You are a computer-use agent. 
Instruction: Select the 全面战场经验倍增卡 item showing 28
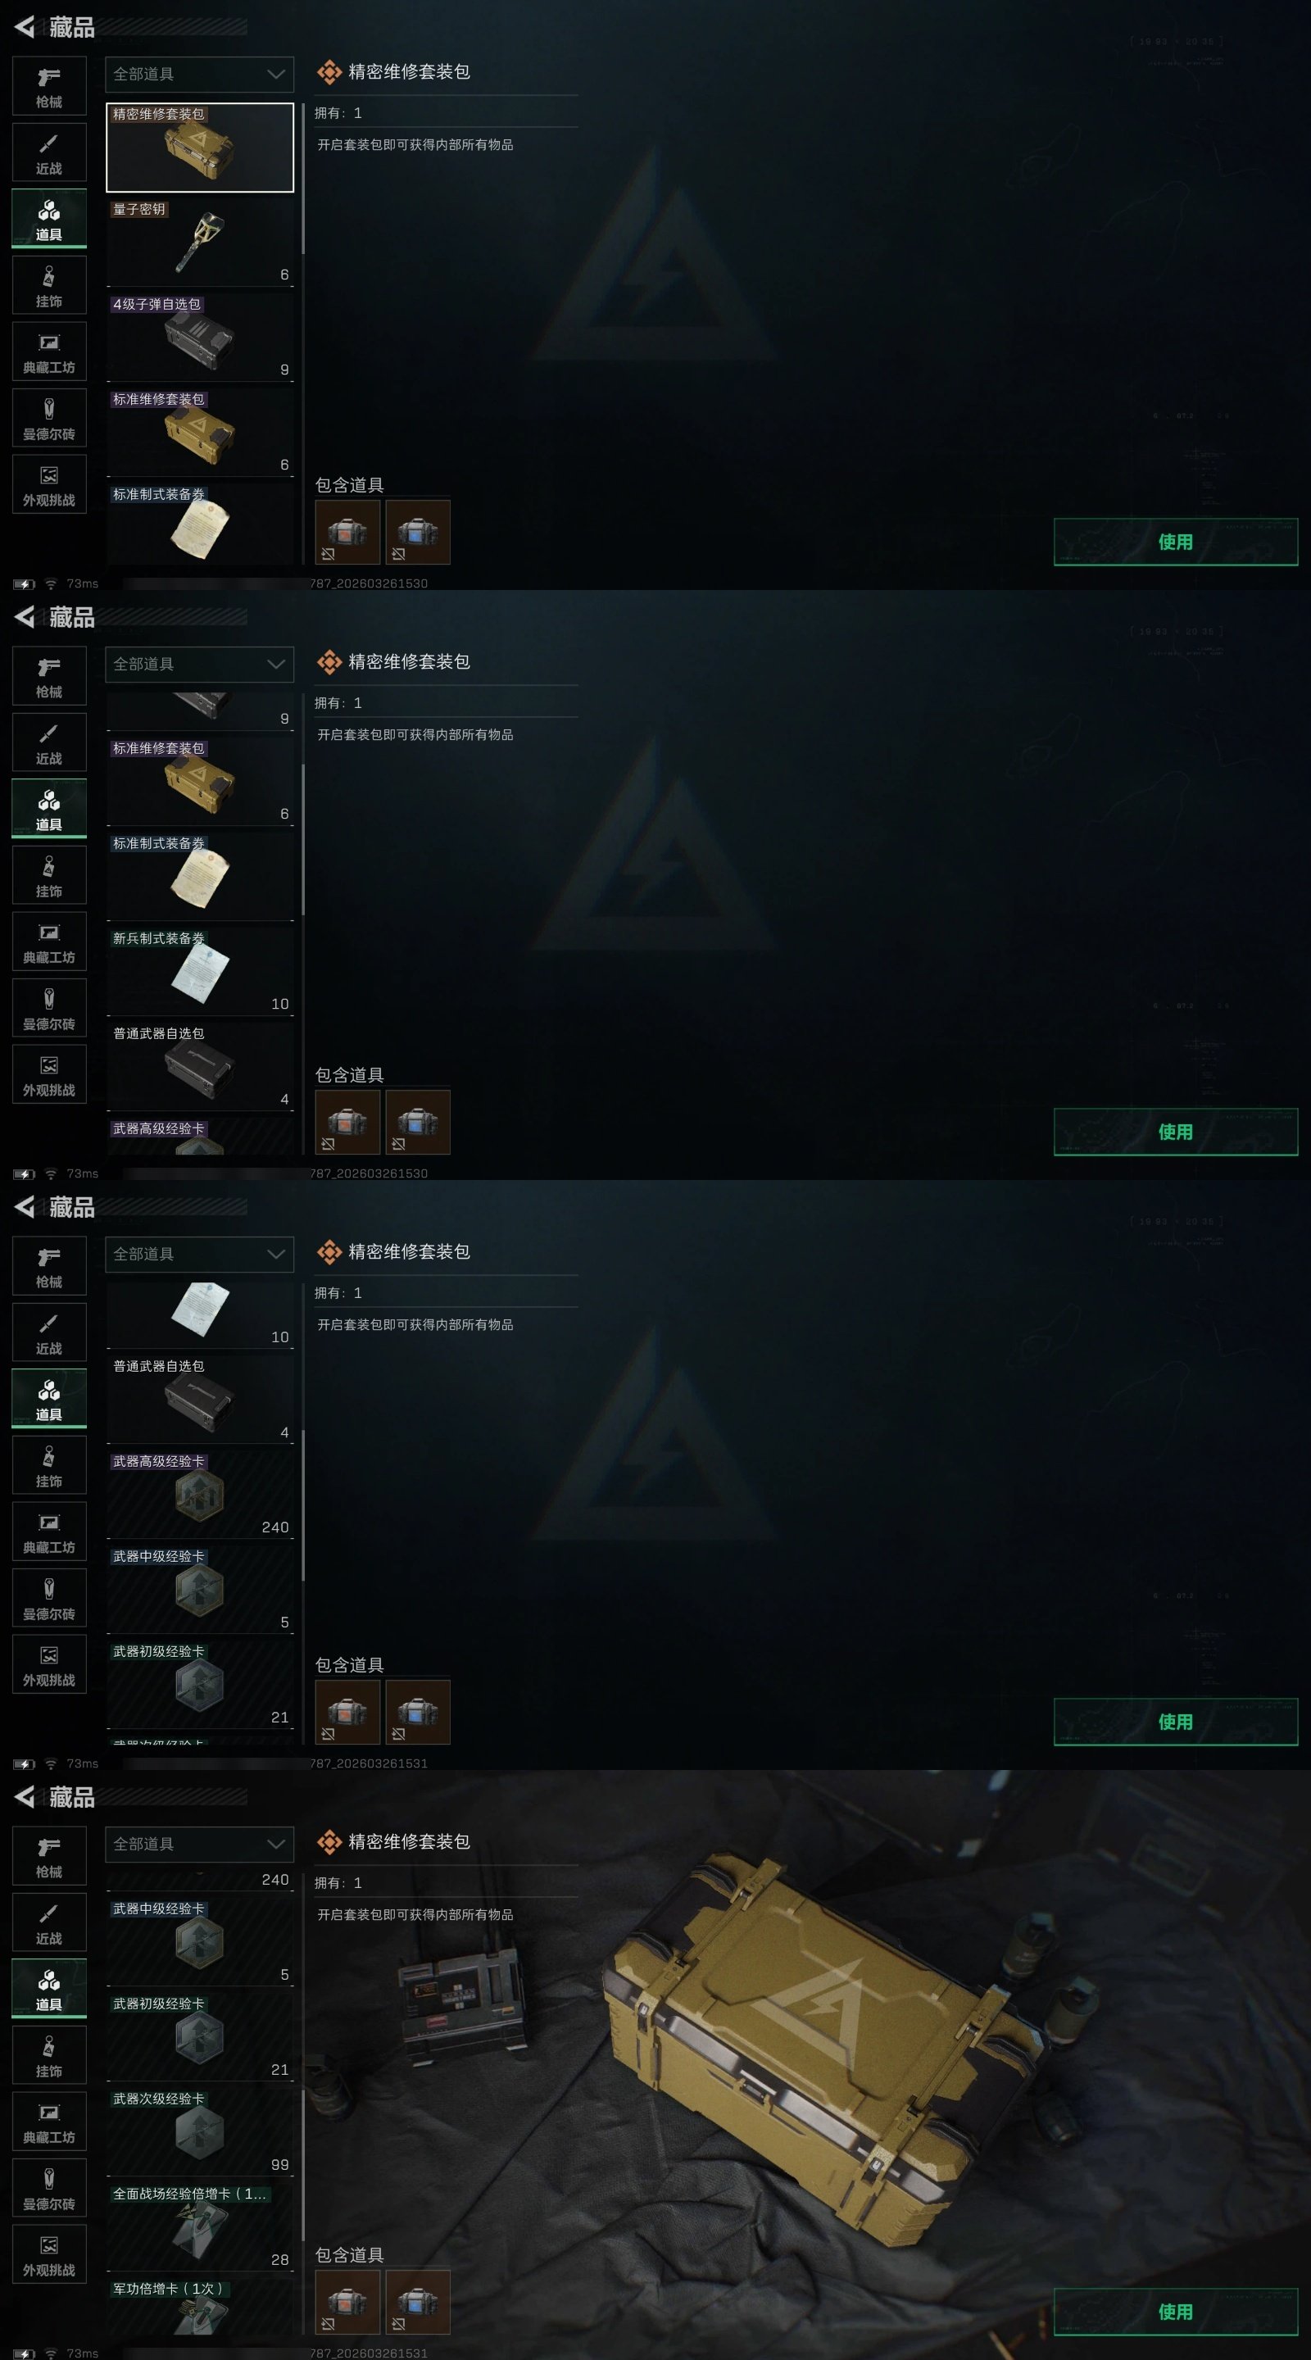(200, 2227)
